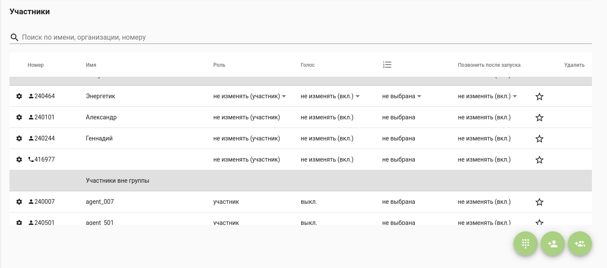
Task: Click the add participant group button
Action: point(580,244)
